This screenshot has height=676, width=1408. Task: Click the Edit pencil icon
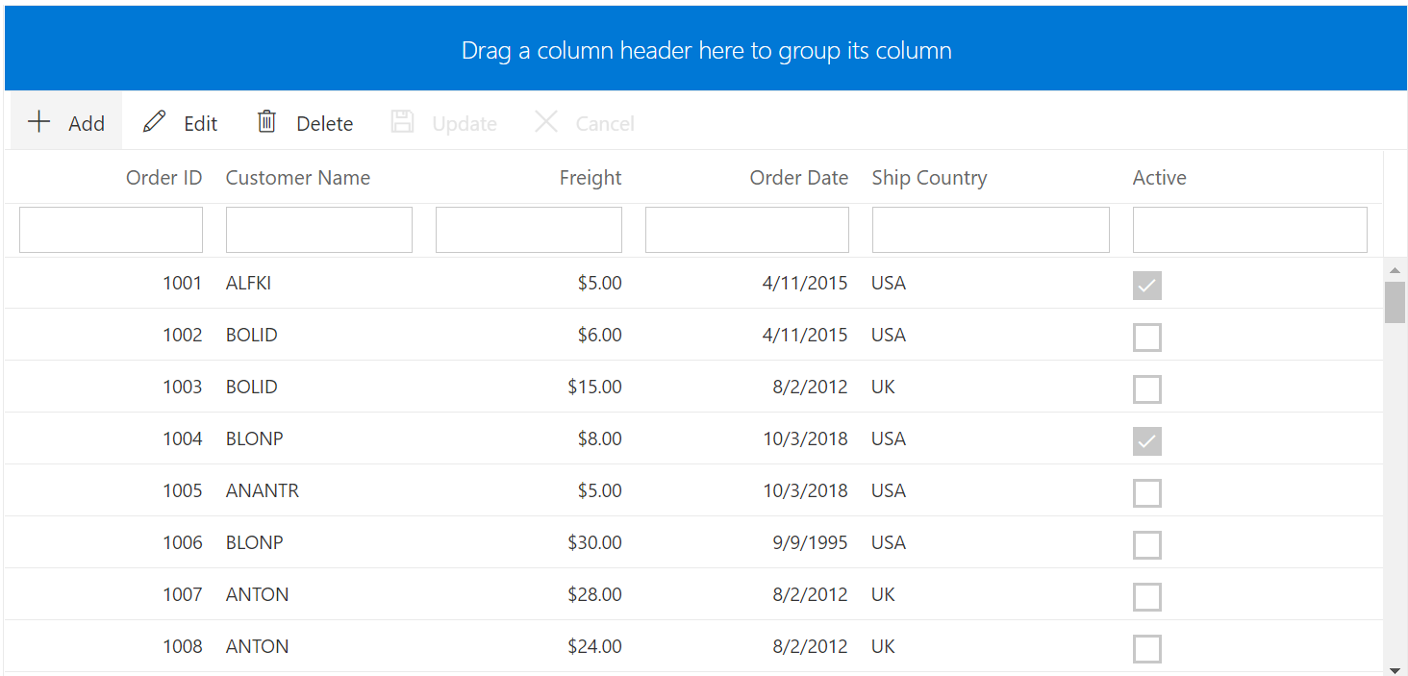pos(154,122)
